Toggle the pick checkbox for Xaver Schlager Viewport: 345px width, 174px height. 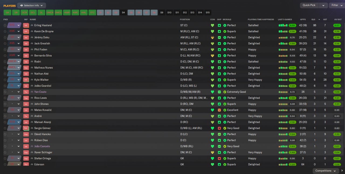(x=5, y=152)
